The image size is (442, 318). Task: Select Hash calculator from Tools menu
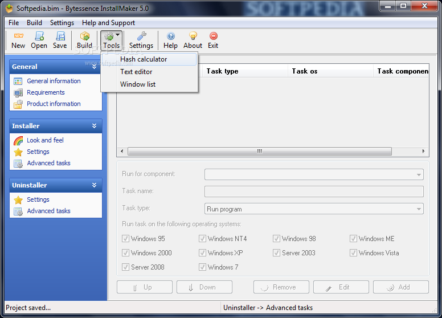[x=149, y=59]
